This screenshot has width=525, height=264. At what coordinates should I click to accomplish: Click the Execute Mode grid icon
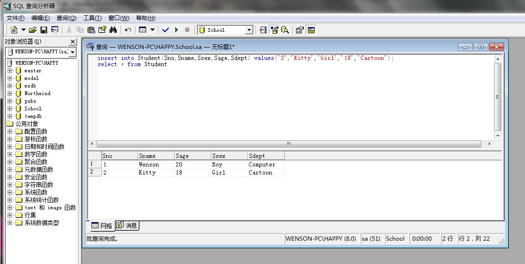(x=143, y=30)
